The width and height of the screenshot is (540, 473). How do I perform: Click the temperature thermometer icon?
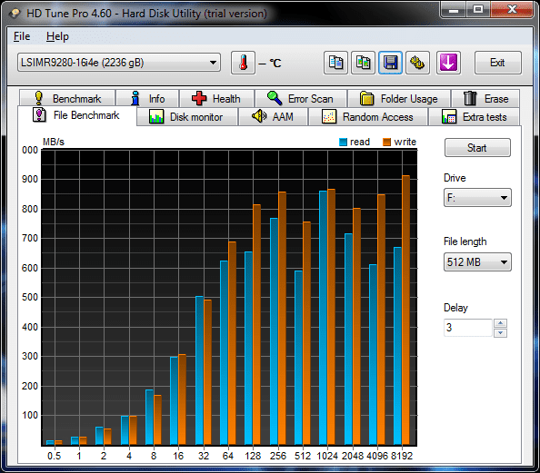243,63
